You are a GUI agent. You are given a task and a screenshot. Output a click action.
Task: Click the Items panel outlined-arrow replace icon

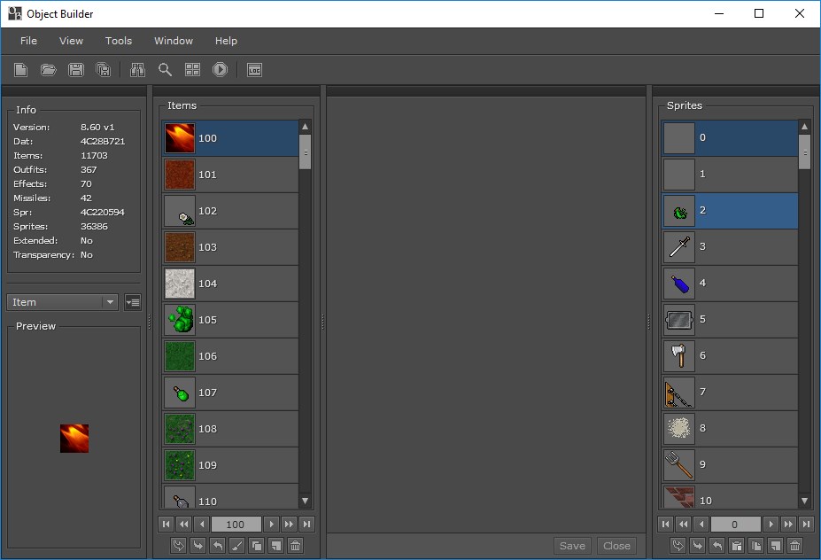[x=179, y=546]
